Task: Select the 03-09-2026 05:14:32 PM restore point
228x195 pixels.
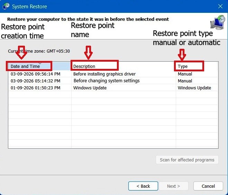Action: click(x=113, y=81)
